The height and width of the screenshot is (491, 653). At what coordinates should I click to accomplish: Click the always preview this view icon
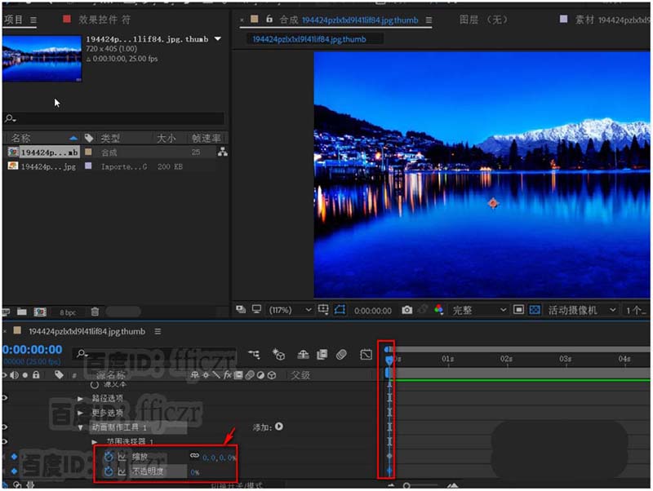point(241,309)
